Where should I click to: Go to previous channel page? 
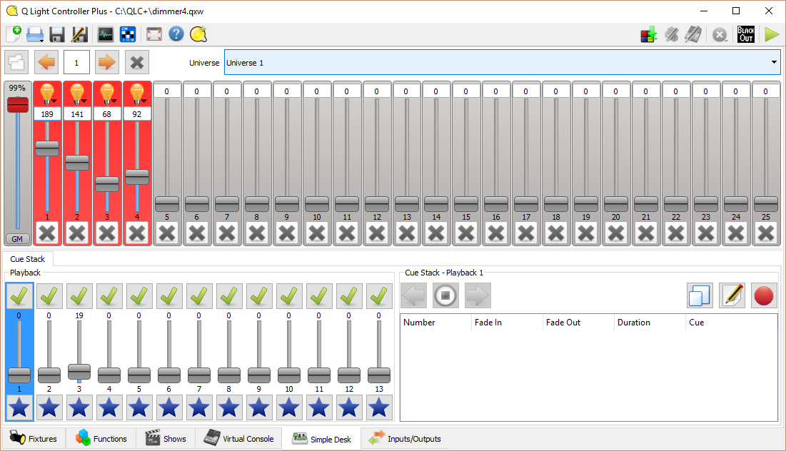click(46, 62)
